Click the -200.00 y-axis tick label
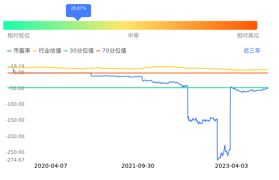This screenshot has width=279, height=180. 15,136
